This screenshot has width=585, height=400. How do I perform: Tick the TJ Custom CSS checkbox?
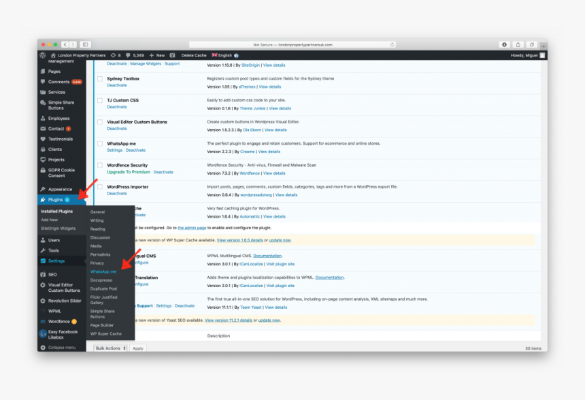[100, 101]
